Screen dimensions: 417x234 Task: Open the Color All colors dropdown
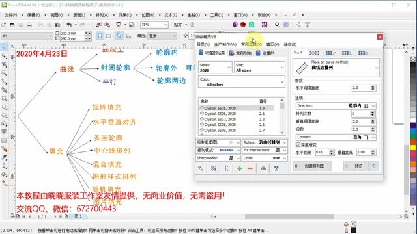[x=242, y=82]
